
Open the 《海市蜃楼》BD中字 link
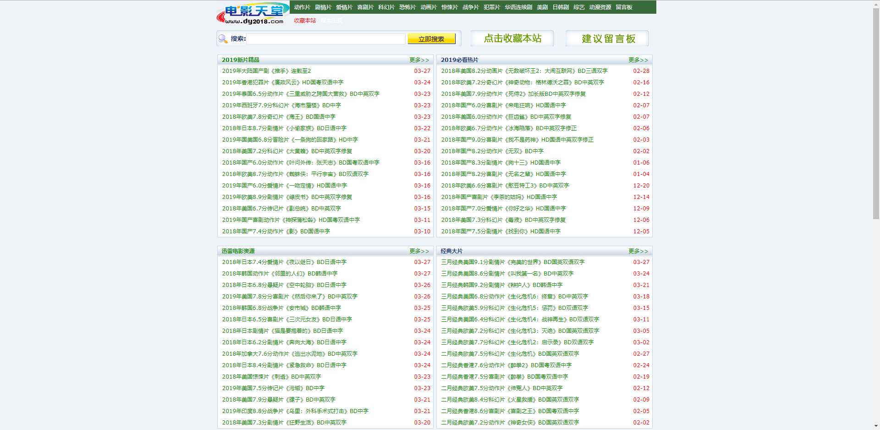click(x=281, y=105)
